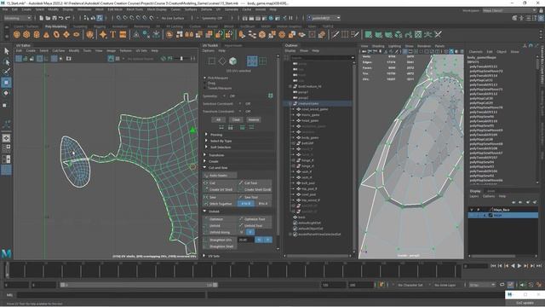Click the poly cylinder shelf icon
This screenshot has width=545, height=307.
[x=37, y=34]
